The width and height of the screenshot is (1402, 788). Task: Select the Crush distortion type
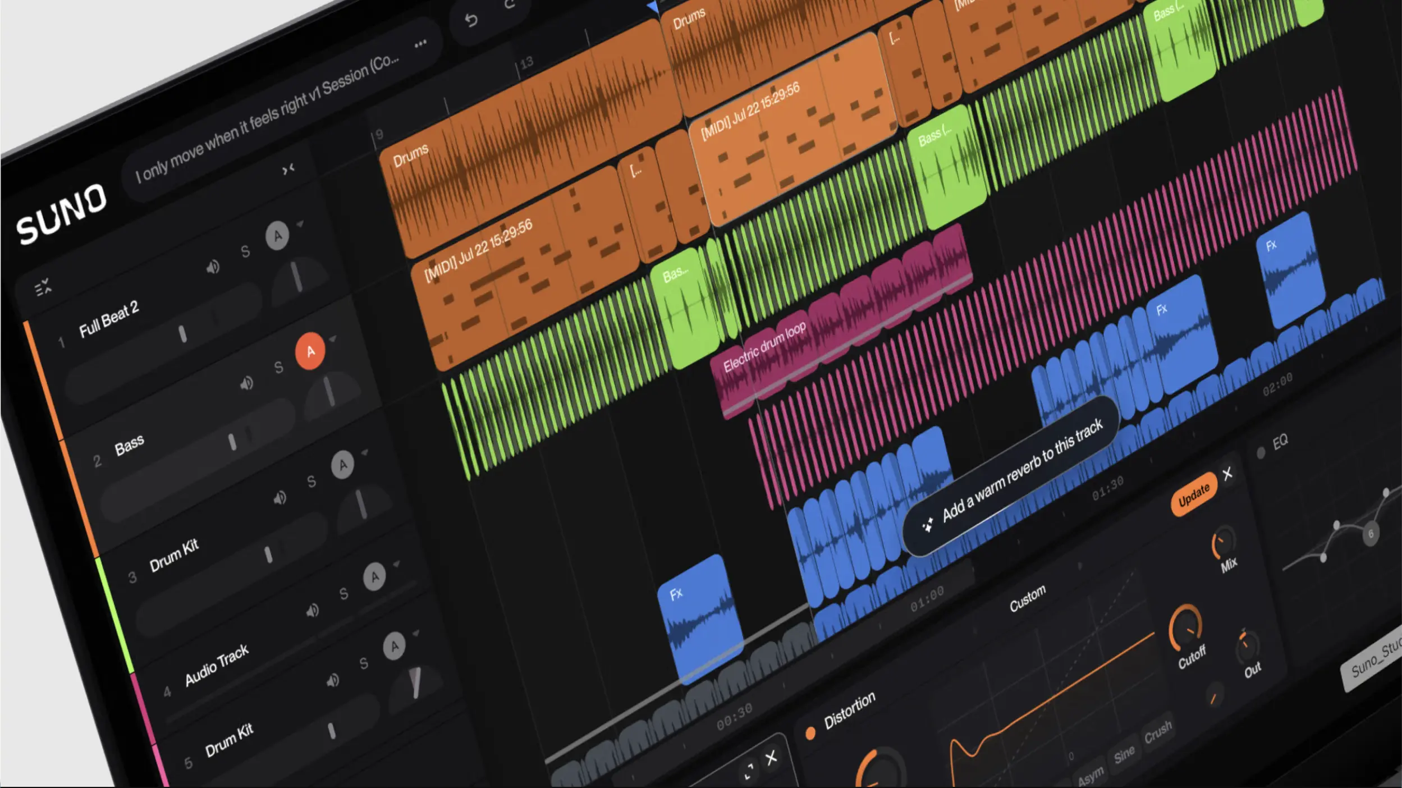[x=1158, y=732]
